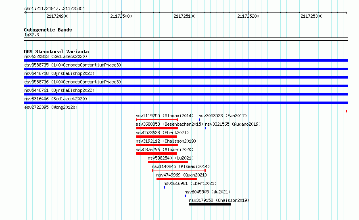The image size is (359, 220).
Task: Click the red bar under nsv5982540
Action: tap(168, 162)
